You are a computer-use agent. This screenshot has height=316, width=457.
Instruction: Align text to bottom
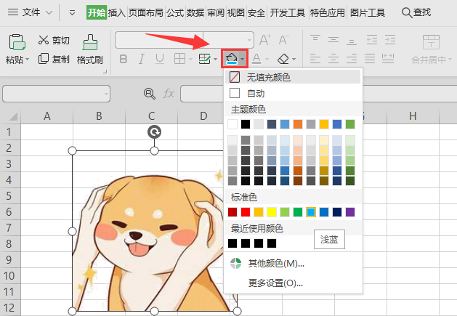tap(352, 40)
